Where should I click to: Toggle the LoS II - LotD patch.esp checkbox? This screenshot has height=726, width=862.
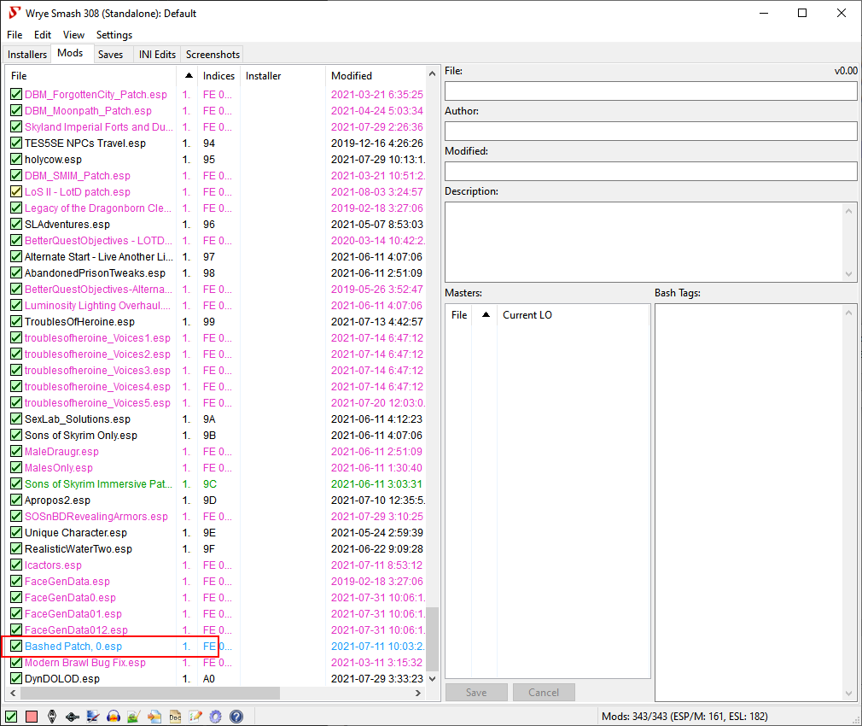click(15, 192)
